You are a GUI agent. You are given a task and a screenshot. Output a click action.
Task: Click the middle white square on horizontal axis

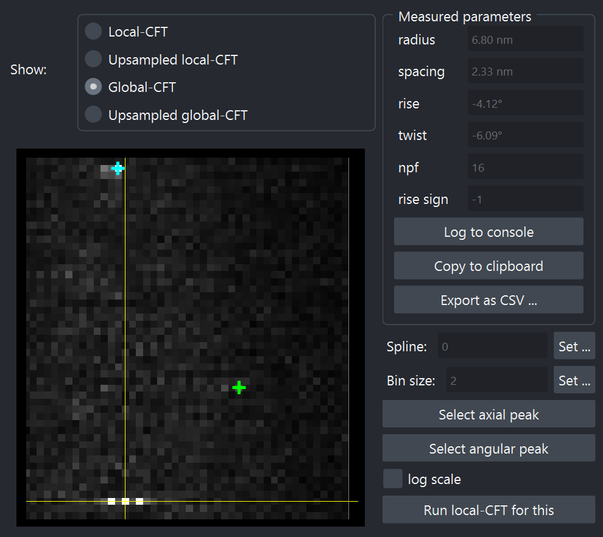coord(125,501)
